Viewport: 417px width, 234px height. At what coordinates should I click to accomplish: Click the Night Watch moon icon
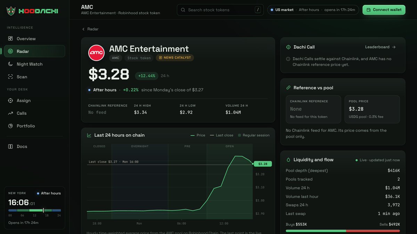[10, 64]
